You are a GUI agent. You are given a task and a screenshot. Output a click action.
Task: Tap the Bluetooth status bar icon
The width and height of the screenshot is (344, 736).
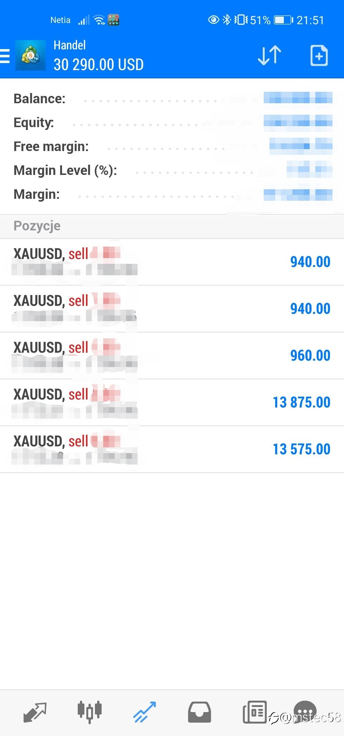[226, 20]
